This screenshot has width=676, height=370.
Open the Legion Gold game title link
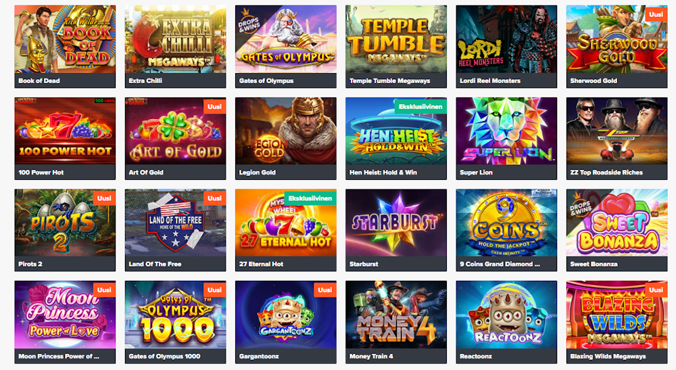point(258,172)
